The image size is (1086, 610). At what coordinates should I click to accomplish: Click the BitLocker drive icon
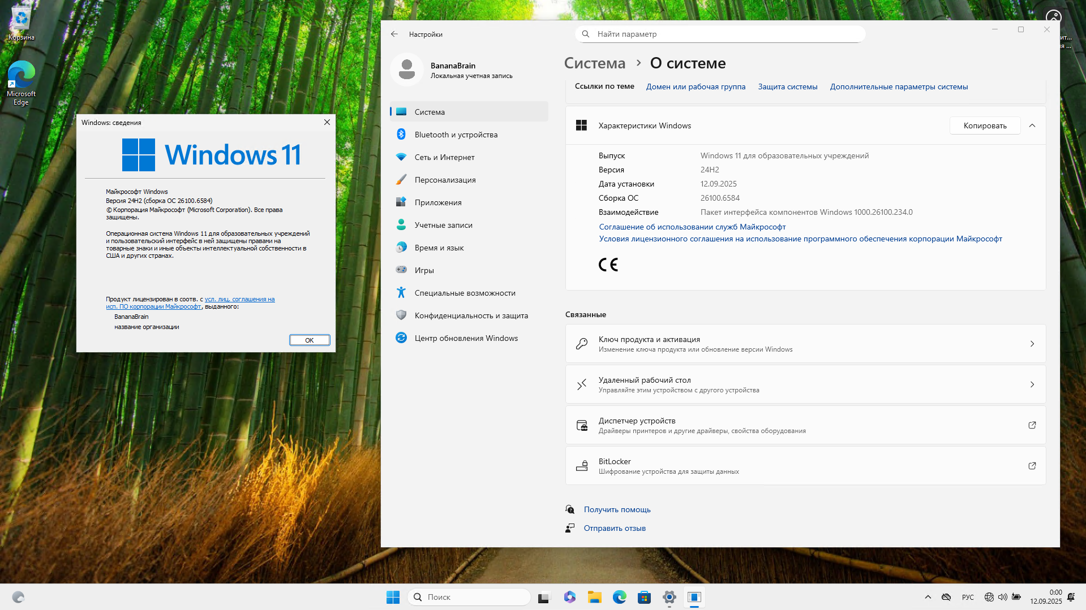(582, 466)
